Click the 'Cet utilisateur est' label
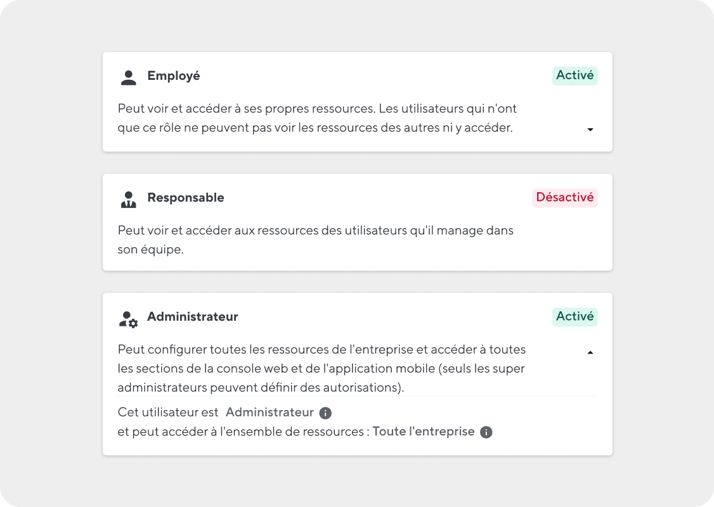This screenshot has height=507, width=714. pyautogui.click(x=168, y=413)
